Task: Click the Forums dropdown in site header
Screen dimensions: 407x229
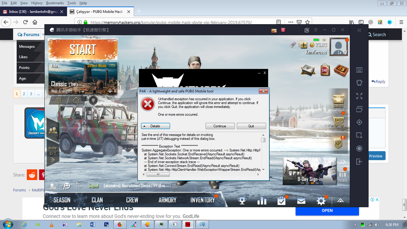Action: click(x=43, y=34)
